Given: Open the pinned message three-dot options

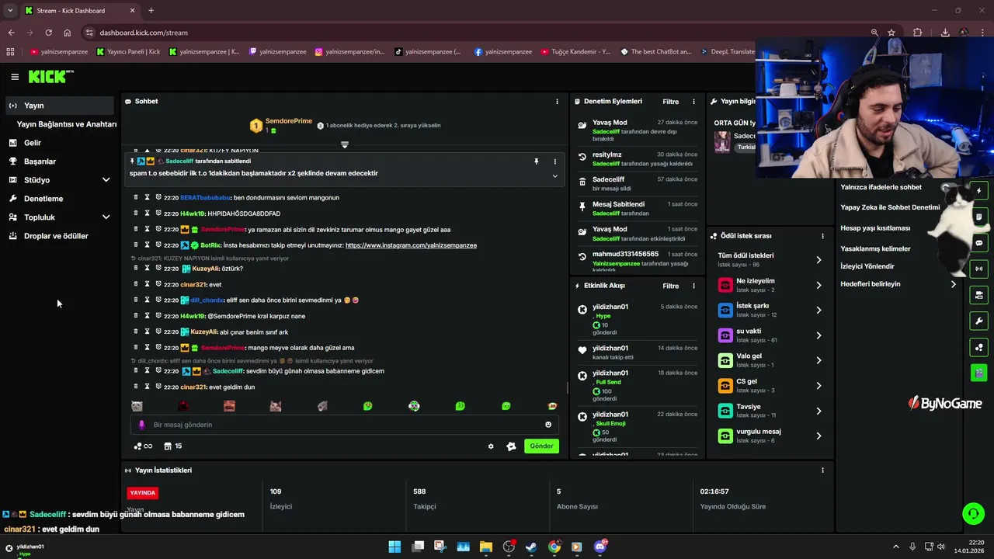Looking at the screenshot, I should pos(554,161).
